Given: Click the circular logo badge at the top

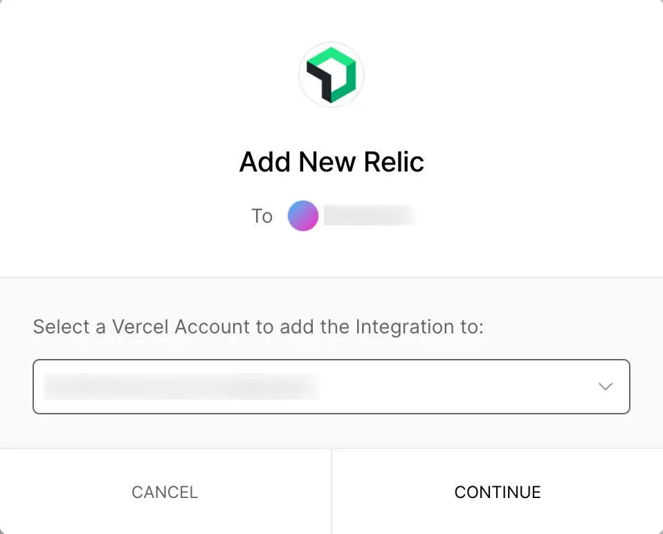Looking at the screenshot, I should point(331,75).
